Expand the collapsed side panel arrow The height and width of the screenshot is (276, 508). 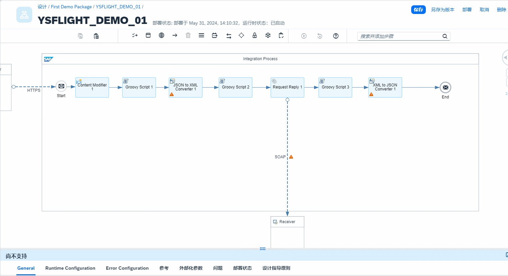tap(505, 58)
